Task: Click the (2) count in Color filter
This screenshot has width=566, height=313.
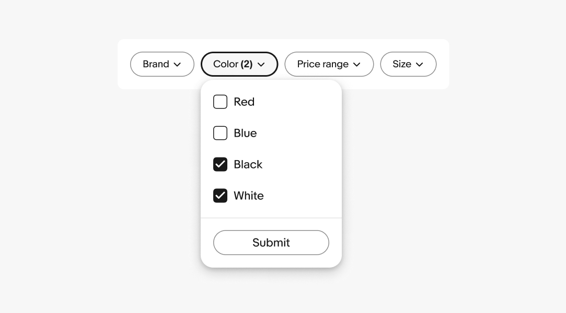Action: click(x=247, y=64)
